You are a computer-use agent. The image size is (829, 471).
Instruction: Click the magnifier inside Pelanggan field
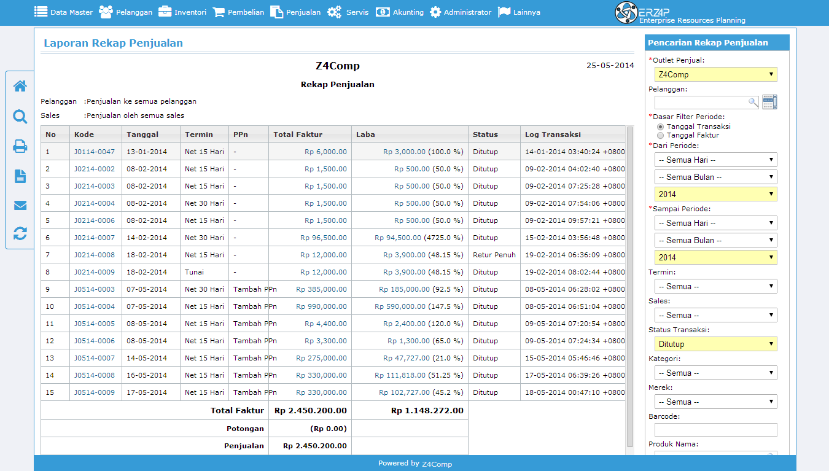pos(753,103)
